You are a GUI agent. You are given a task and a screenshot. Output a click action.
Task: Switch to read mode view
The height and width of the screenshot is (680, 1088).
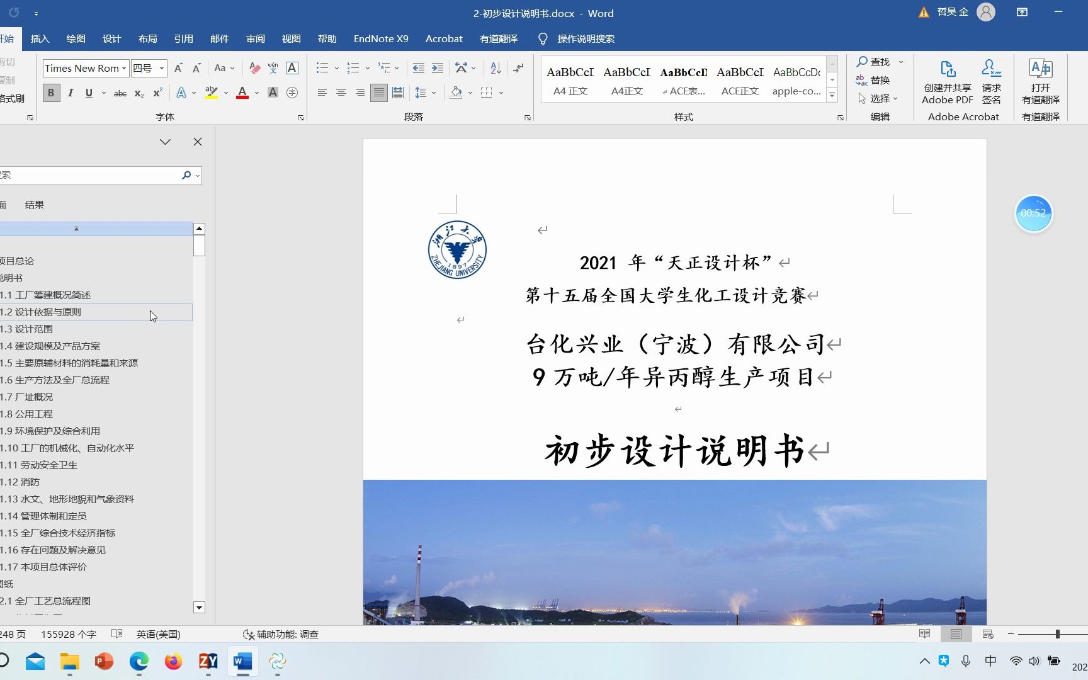pos(924,634)
